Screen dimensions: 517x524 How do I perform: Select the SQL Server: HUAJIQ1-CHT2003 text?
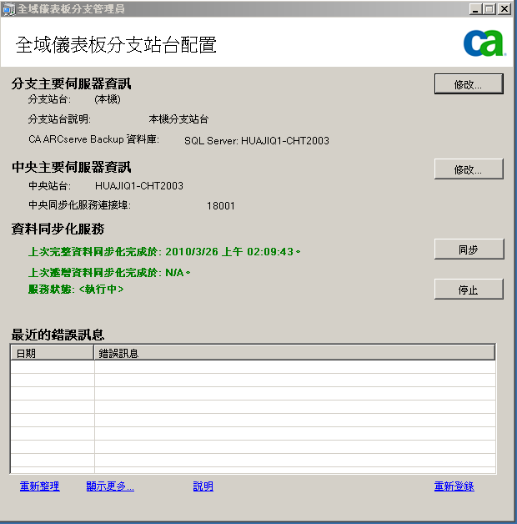257,141
